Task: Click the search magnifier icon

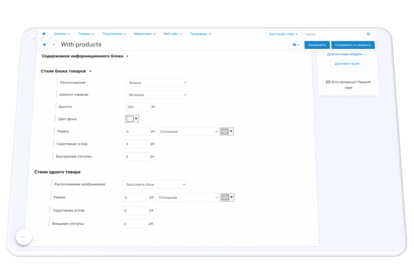Action: click(x=368, y=34)
